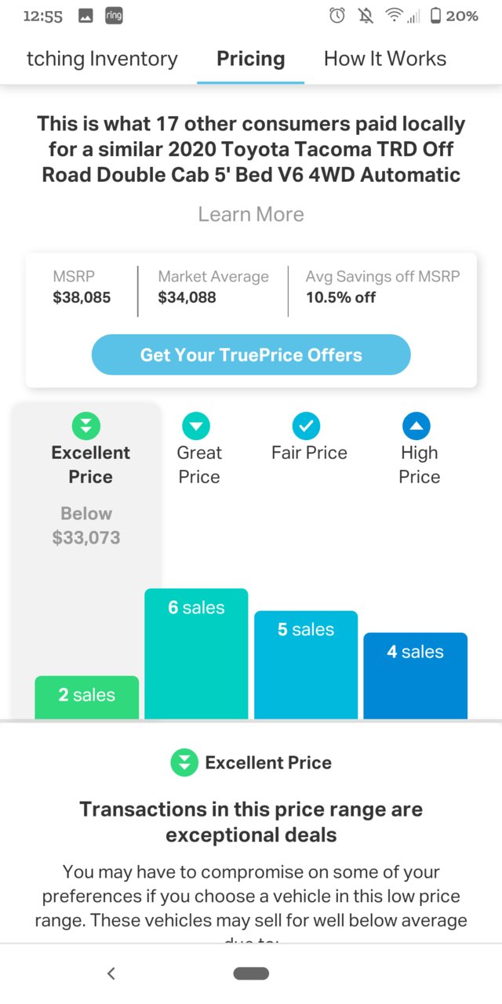Open the How It Works tab
The image size is (502, 1004).
coord(385,59)
